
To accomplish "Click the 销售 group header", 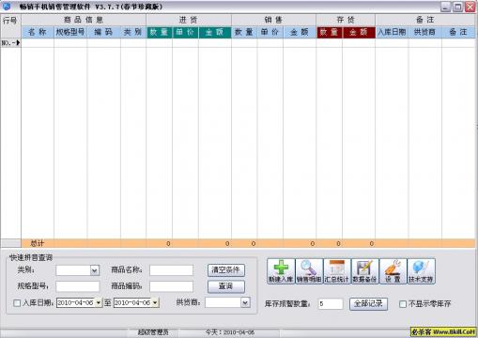I will (x=273, y=21).
